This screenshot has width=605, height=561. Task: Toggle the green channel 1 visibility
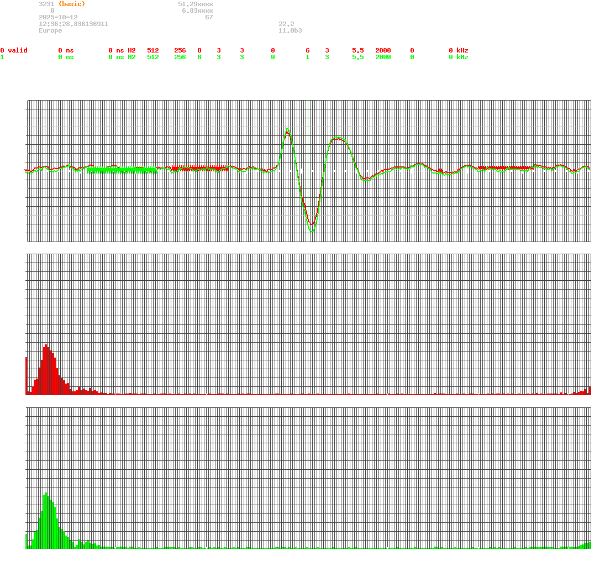(3, 57)
